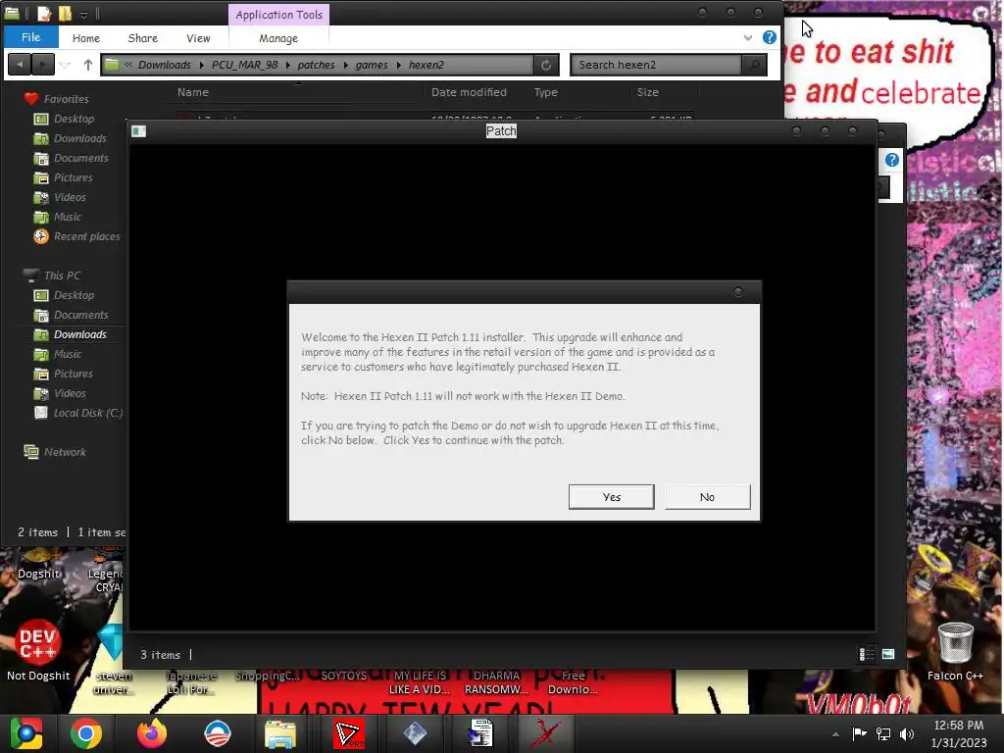
Task: Click help icon of the back Explorer window
Action: [892, 160]
